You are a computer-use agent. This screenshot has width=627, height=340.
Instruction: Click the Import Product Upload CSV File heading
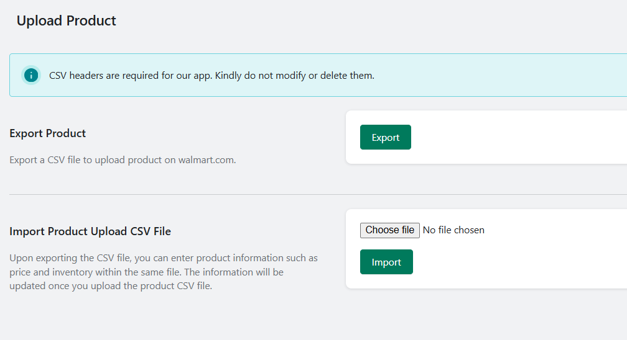[x=90, y=231]
